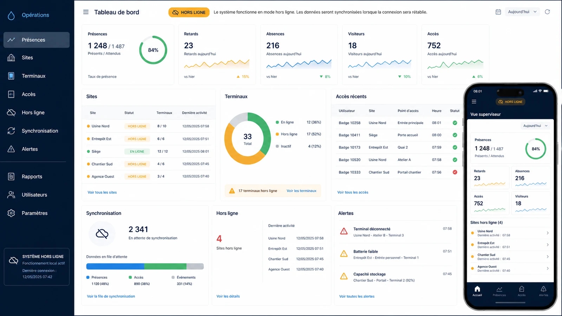This screenshot has height=316, width=562.
Task: Expand Agence Ouest row chevron on phone
Action: click(x=548, y=269)
